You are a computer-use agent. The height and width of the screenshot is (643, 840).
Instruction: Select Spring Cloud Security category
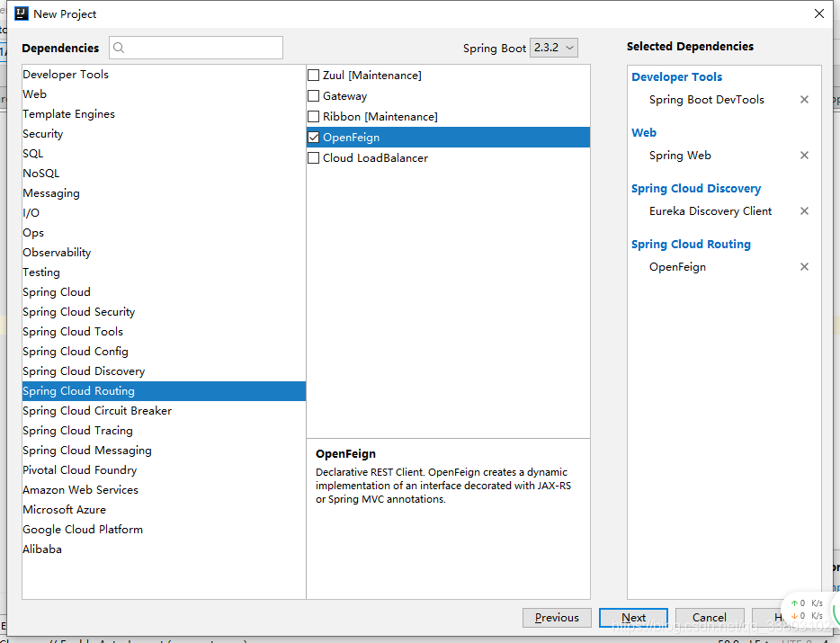(x=164, y=312)
